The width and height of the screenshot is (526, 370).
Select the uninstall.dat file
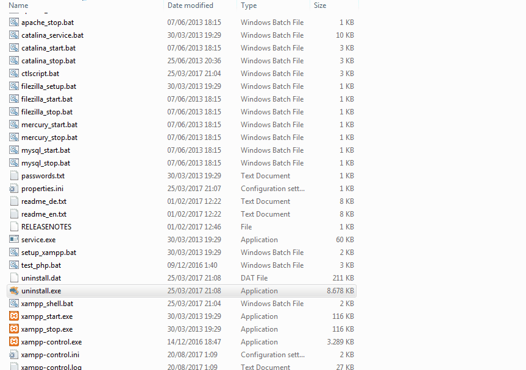tap(40, 277)
